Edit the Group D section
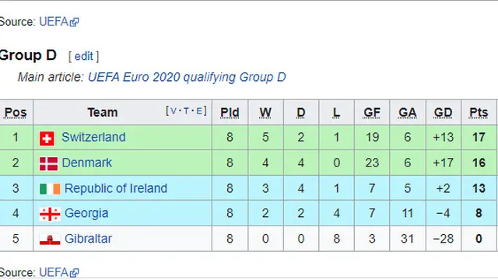 (x=83, y=56)
